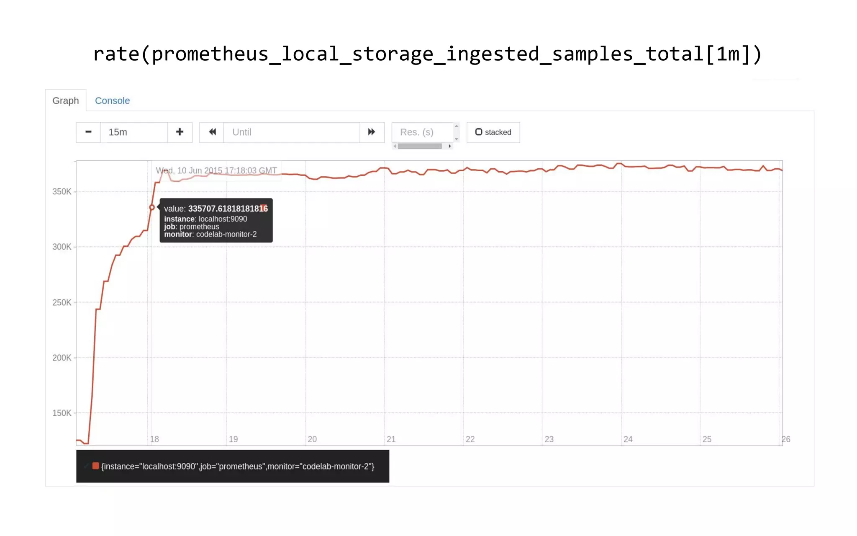Click the x-axis tick label 21

pyautogui.click(x=391, y=439)
